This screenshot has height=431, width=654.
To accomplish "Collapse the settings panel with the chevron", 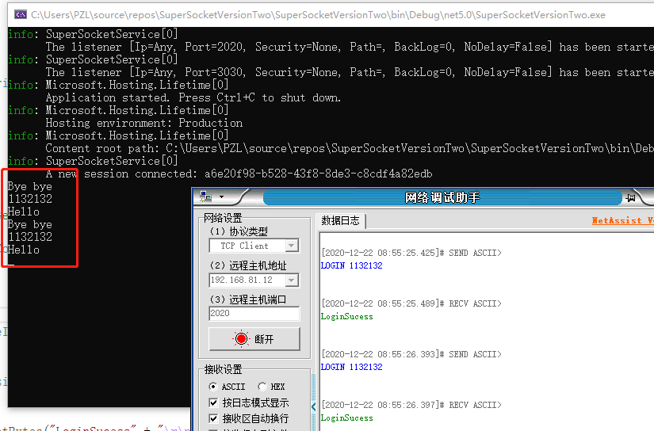I will [x=314, y=406].
